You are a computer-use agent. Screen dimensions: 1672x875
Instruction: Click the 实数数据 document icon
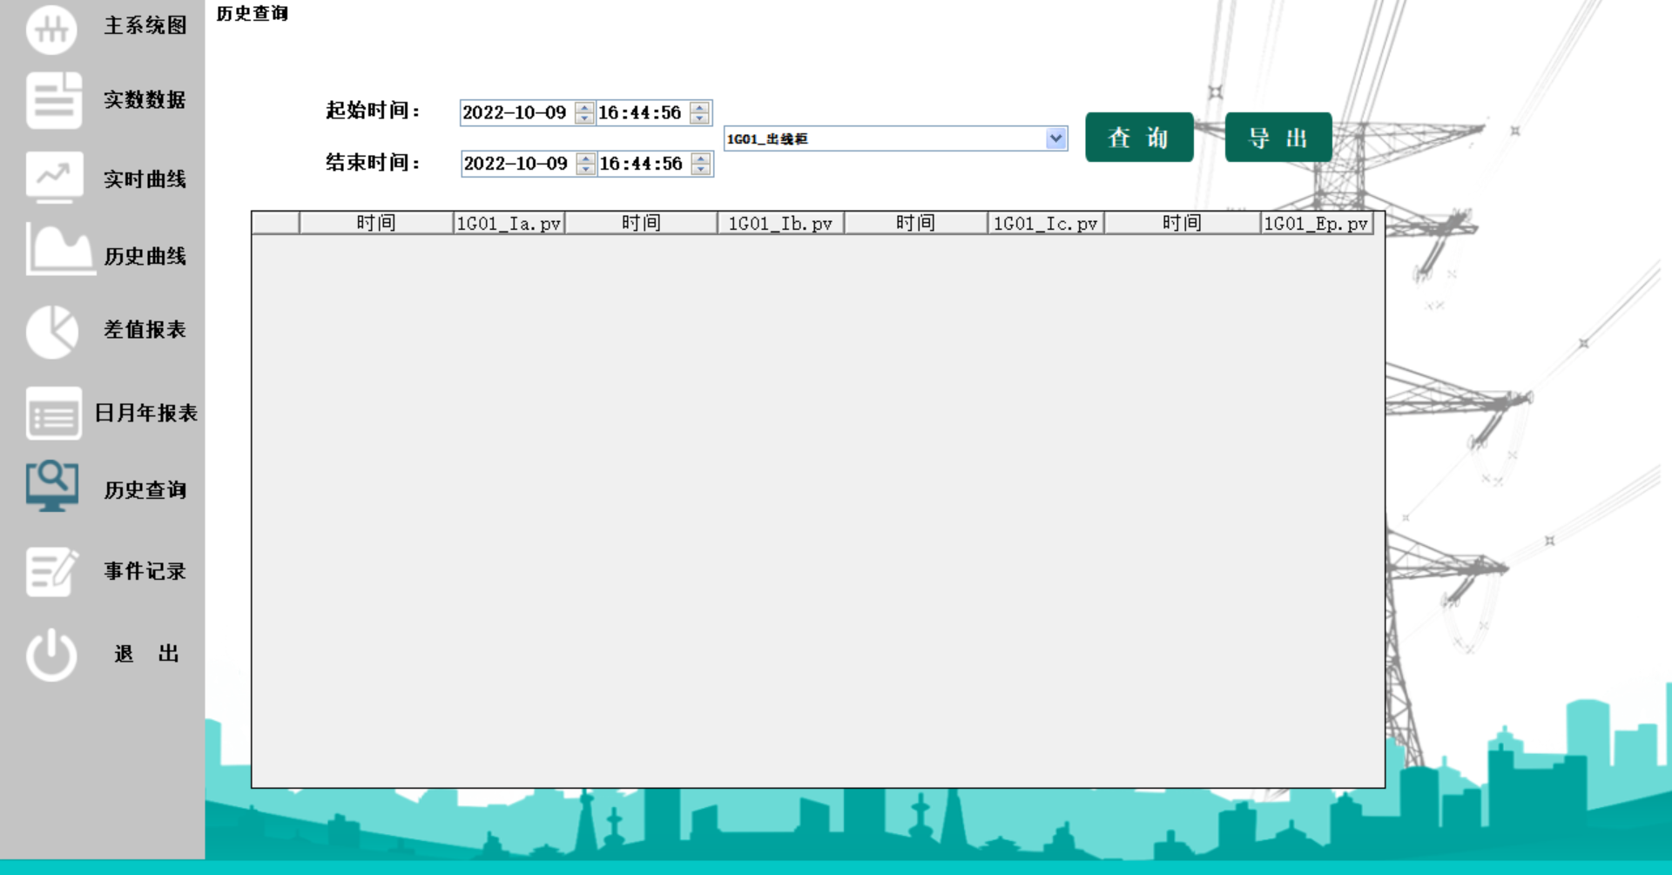click(x=53, y=101)
